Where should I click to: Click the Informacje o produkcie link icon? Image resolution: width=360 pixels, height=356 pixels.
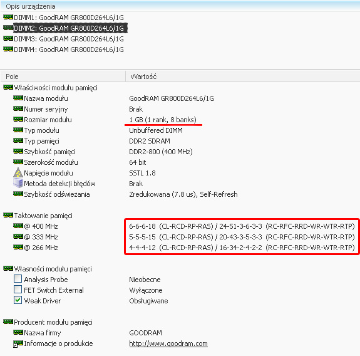18,343
